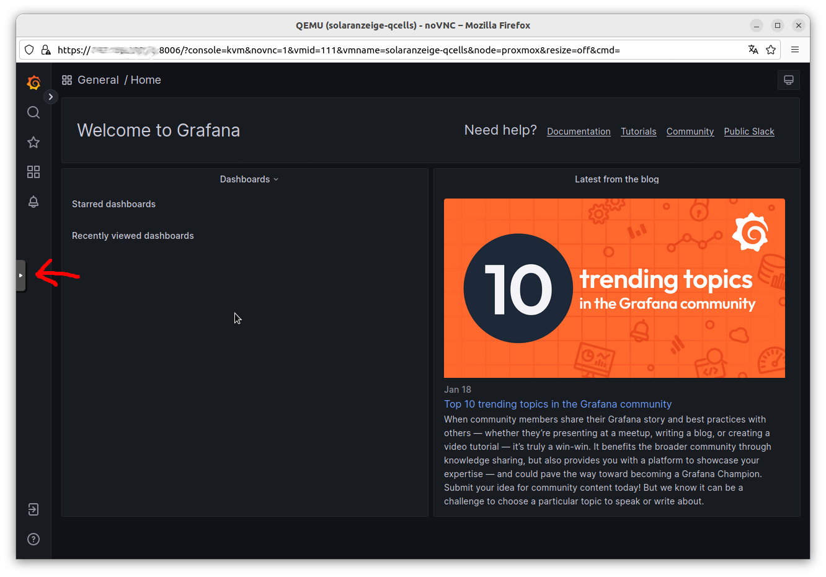Click the General breadcrumb
The width and height of the screenshot is (826, 577).
pyautogui.click(x=98, y=80)
